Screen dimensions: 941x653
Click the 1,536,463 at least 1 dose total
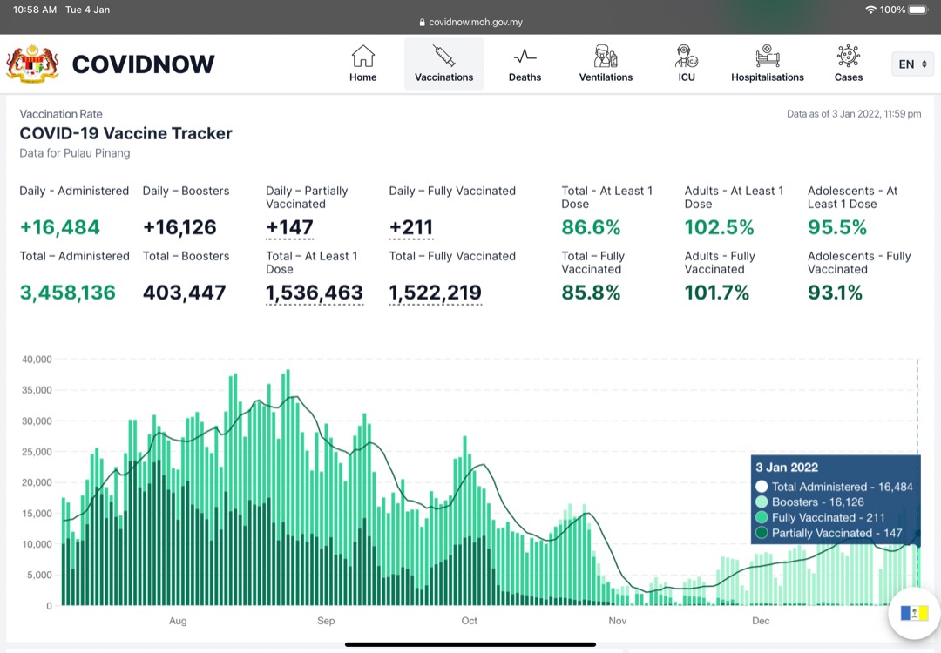click(315, 293)
